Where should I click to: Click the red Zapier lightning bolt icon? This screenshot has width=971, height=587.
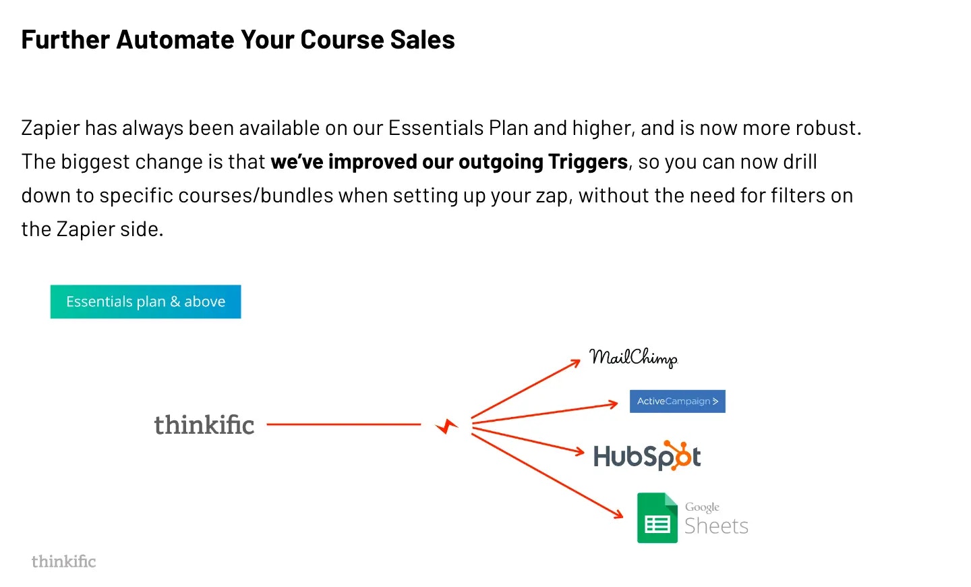coord(446,426)
